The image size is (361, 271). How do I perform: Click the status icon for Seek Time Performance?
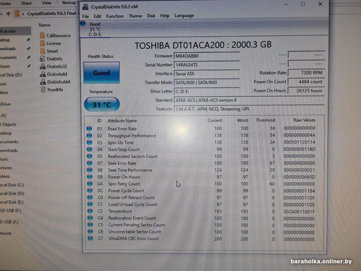[89, 170]
